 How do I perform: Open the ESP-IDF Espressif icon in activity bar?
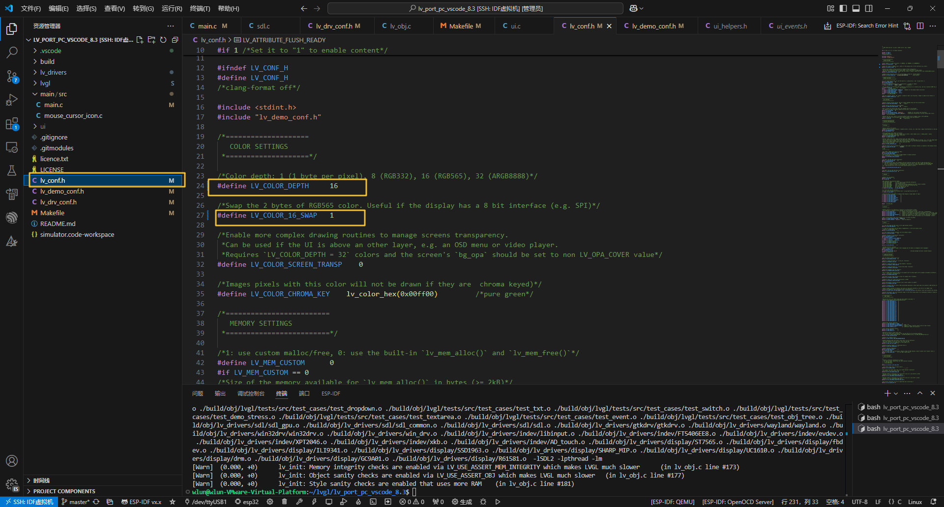(12, 218)
